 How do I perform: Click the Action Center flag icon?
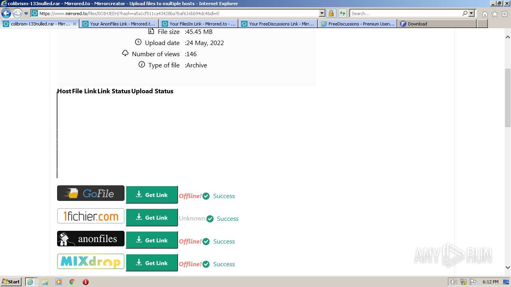tap(473, 282)
